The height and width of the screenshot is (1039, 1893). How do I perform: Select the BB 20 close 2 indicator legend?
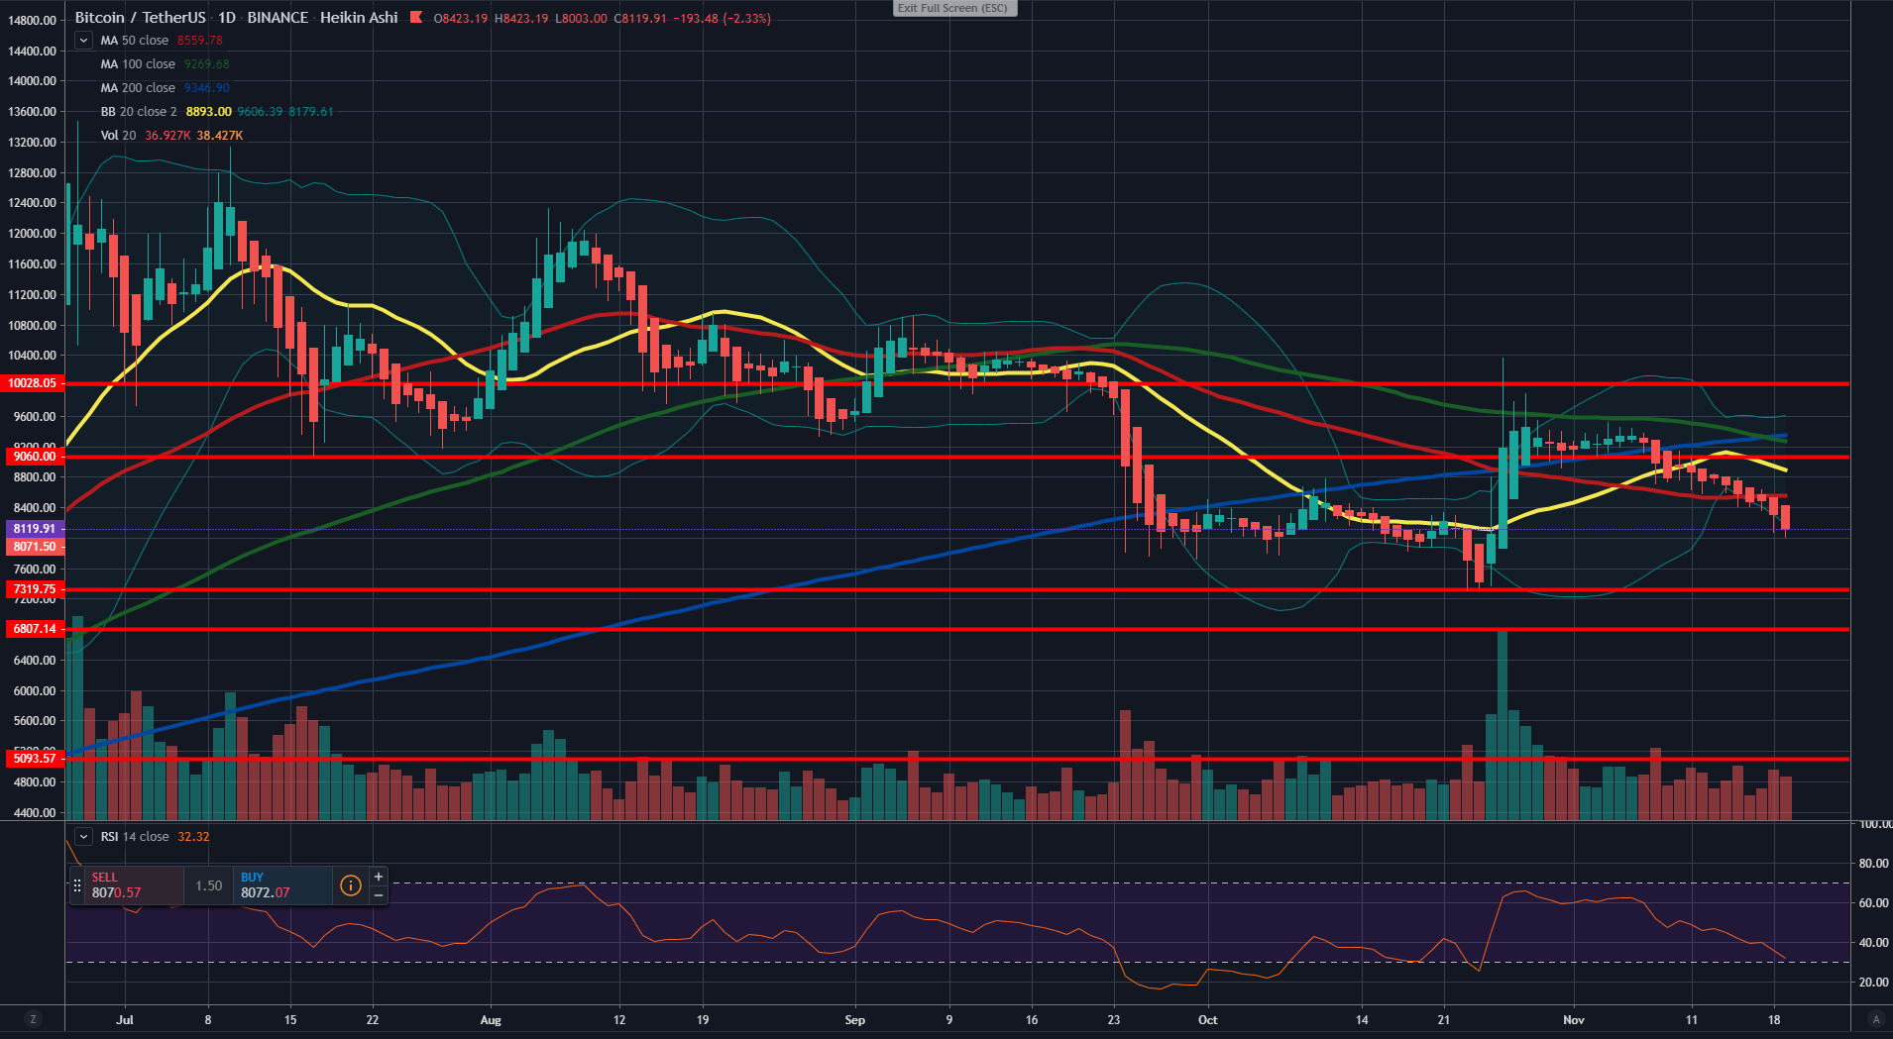139,112
